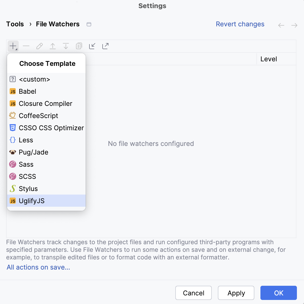304x304 pixels.
Task: Duplicate a watcher using the copy icon
Action: [79, 46]
